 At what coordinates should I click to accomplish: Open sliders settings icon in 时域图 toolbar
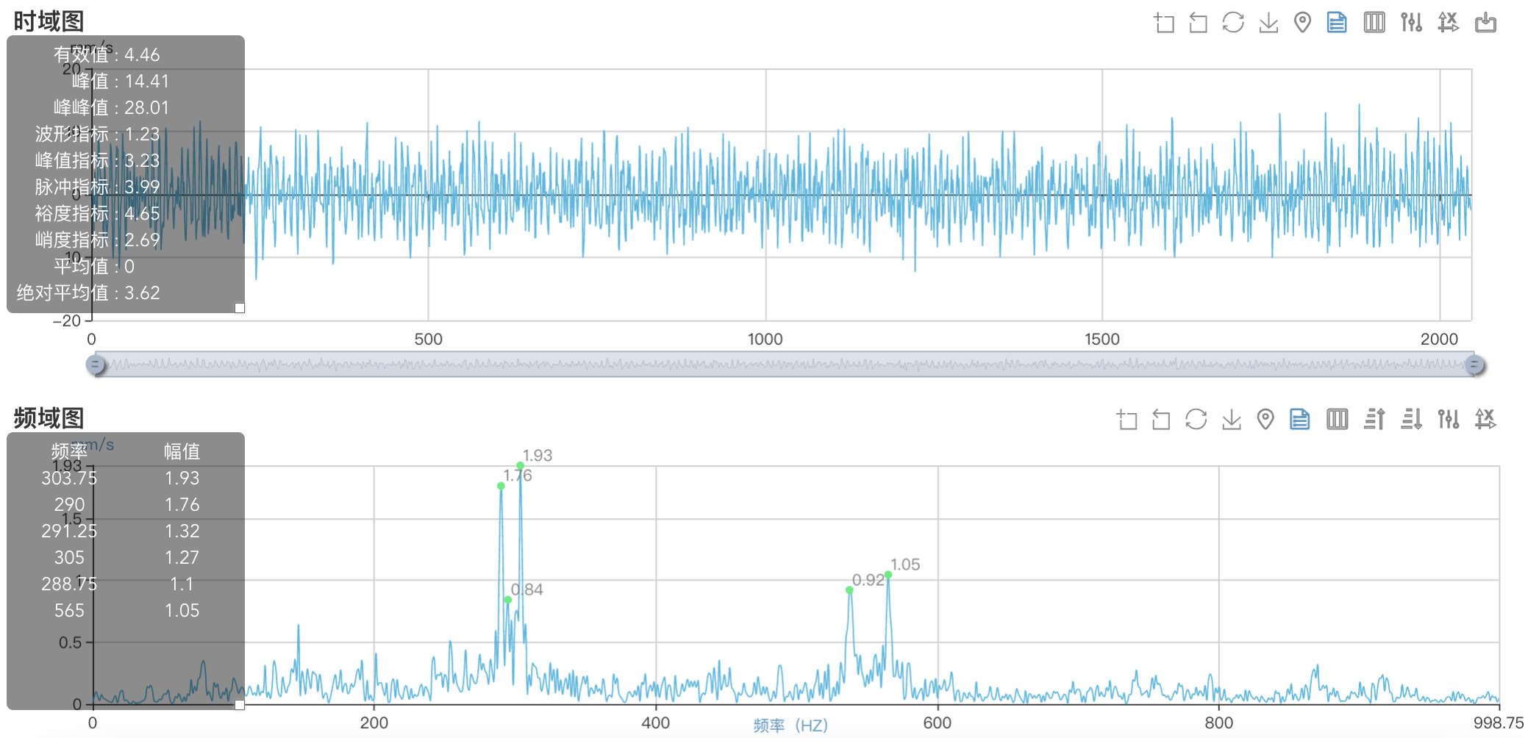[1411, 23]
